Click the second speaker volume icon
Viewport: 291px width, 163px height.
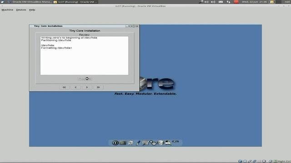[213, 2]
